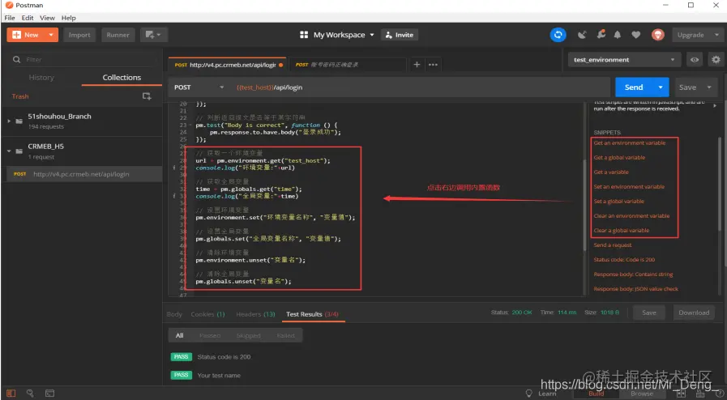Click the search magnifier icon in sidebar filter
Image resolution: width=727 pixels, height=400 pixels.
(x=17, y=59)
